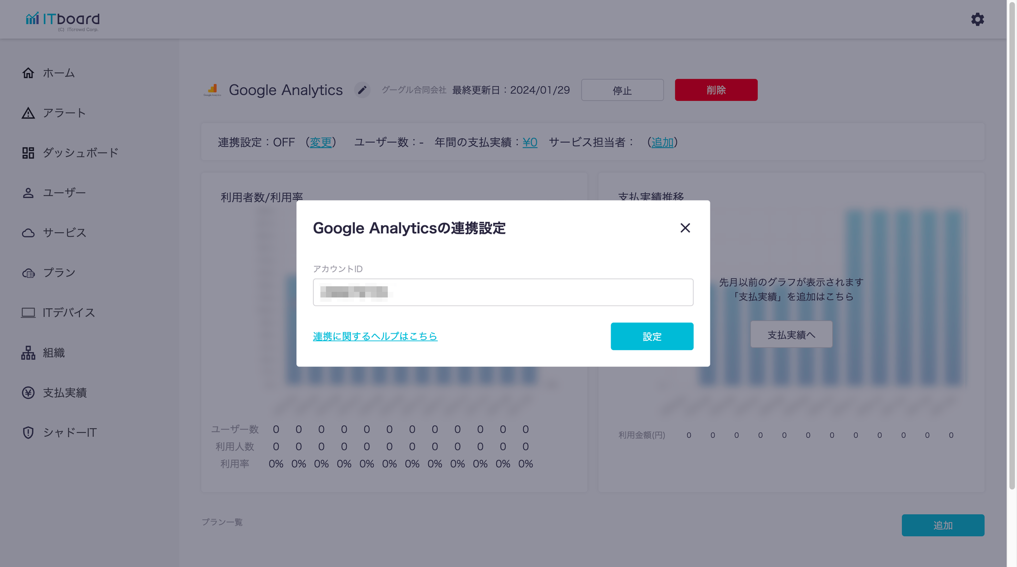Click the 変更 link next to 連携設定
Screen dimensions: 1017x567
click(x=320, y=142)
